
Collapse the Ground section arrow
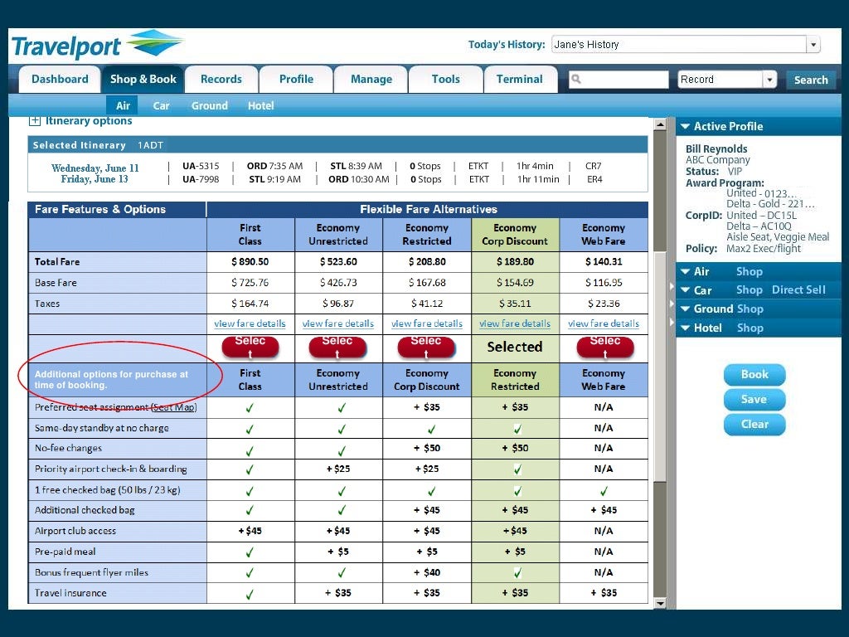click(685, 309)
